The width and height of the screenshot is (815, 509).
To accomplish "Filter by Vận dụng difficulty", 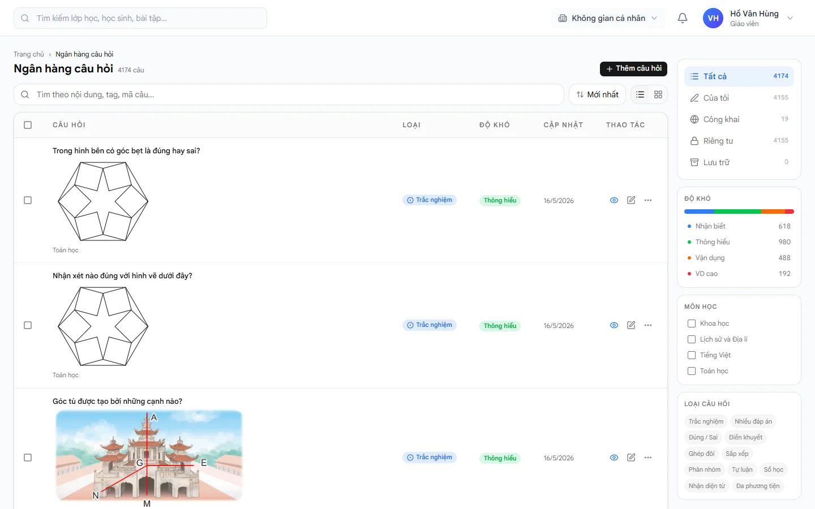I will click(739, 258).
